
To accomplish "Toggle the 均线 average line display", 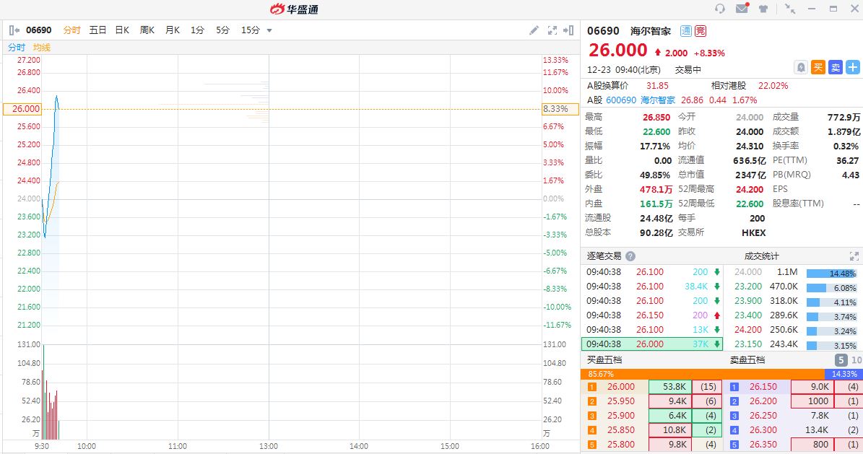I will [42, 48].
